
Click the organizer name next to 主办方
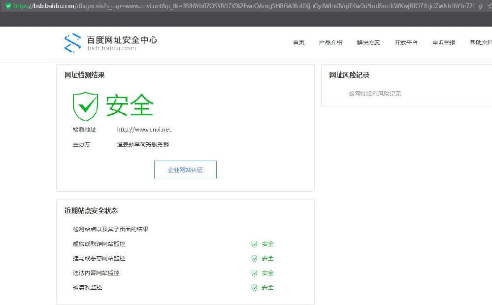(143, 144)
